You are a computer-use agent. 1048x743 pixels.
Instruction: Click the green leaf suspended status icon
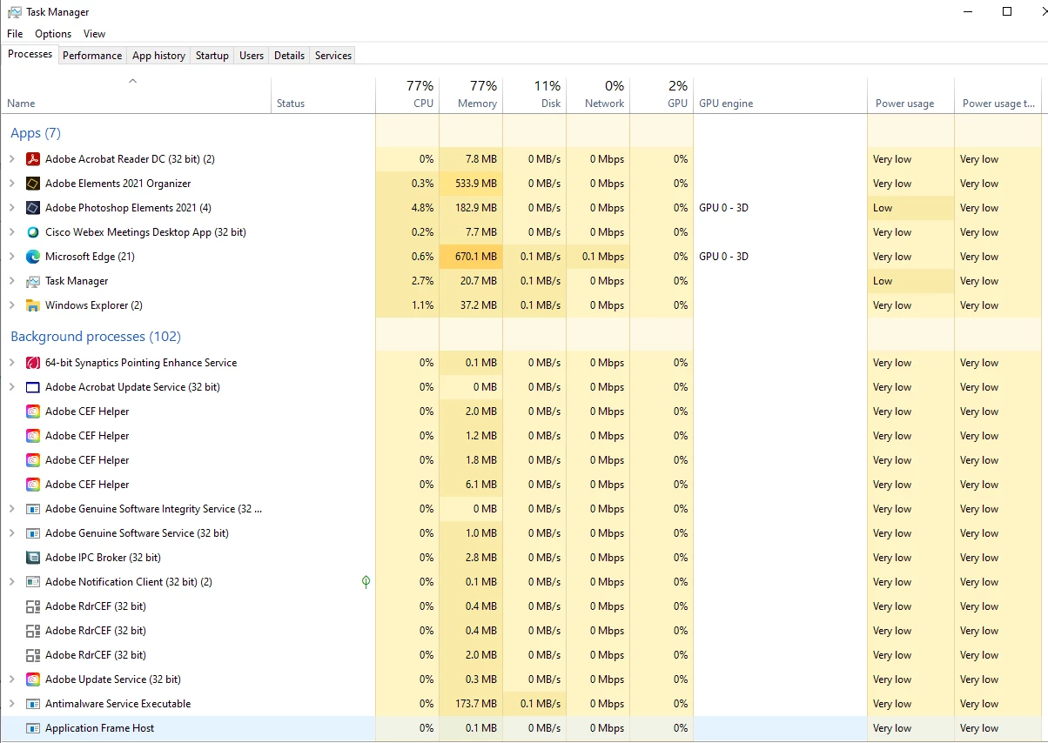coord(366,582)
